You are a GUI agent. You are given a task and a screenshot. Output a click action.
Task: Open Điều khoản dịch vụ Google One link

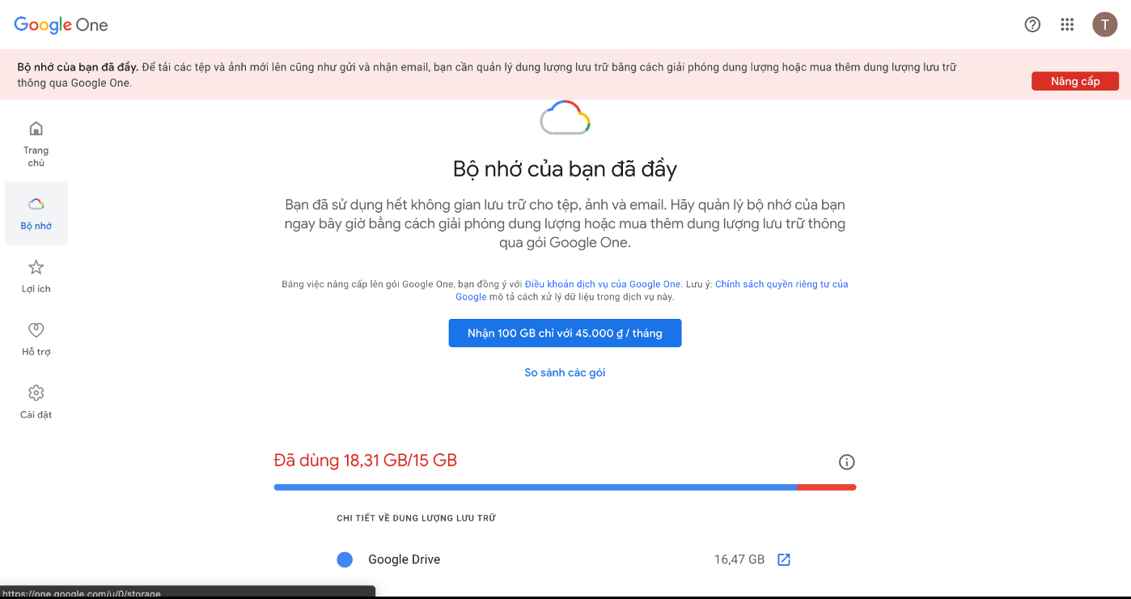point(603,284)
